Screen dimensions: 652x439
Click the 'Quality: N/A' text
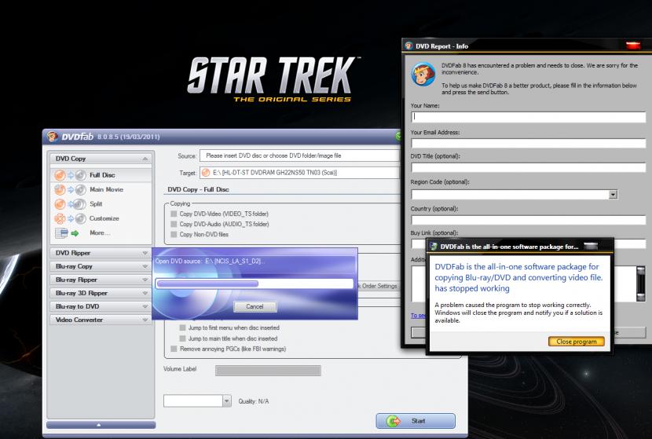254,401
